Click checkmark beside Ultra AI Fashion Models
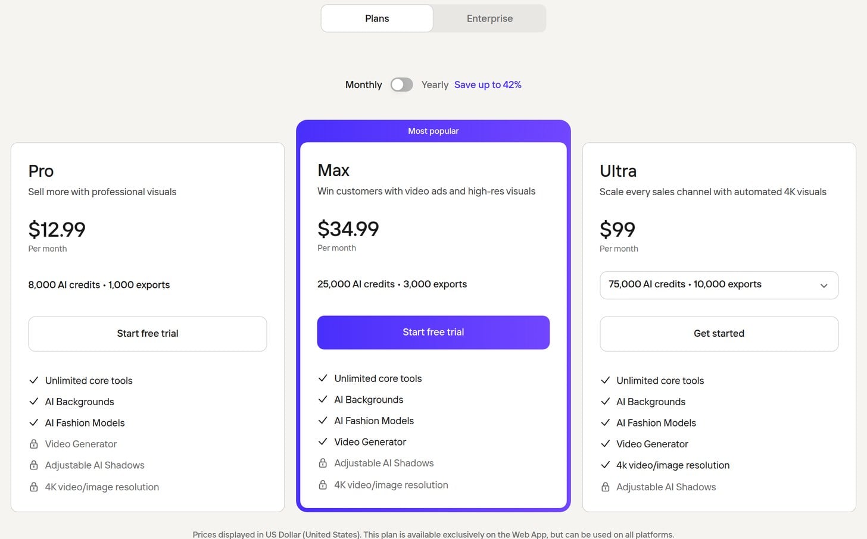This screenshot has height=539, width=867. 605,422
